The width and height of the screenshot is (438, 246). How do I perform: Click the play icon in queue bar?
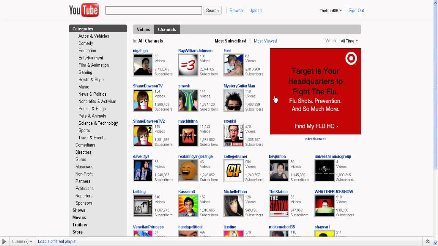click(x=4, y=242)
